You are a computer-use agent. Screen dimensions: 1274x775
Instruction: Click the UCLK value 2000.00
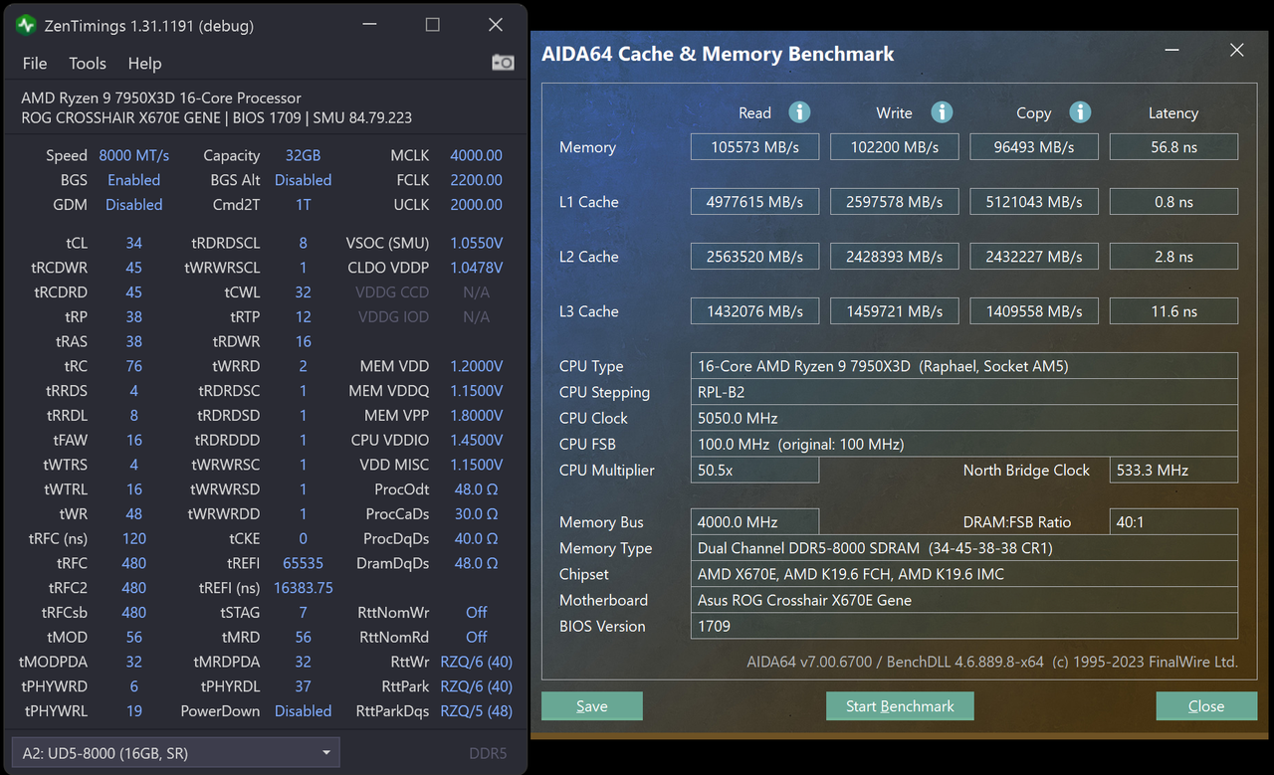click(476, 205)
